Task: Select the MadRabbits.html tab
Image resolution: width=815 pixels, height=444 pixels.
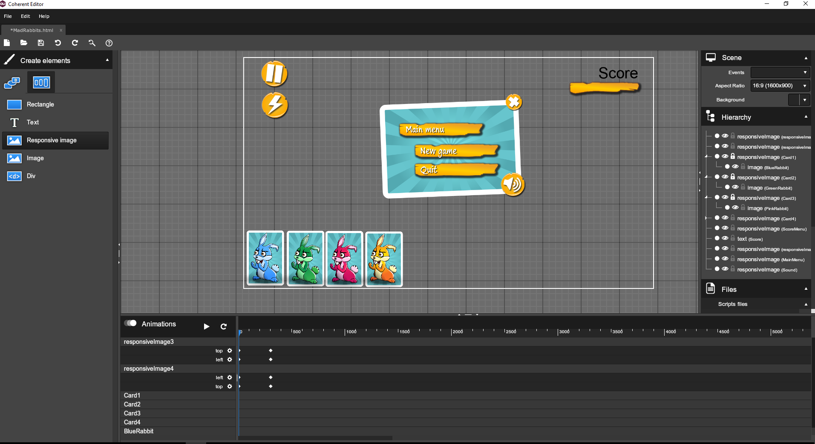Action: coord(32,30)
